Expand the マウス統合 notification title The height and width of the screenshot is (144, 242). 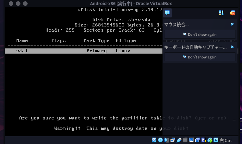[x=177, y=25]
